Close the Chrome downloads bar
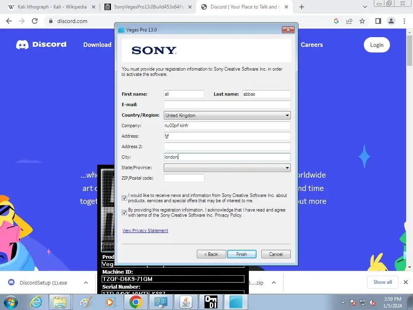This screenshot has height=310, width=413. pyautogui.click(x=406, y=282)
